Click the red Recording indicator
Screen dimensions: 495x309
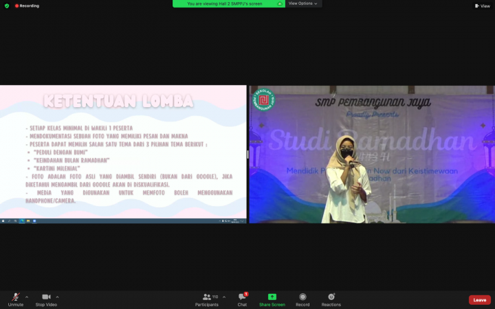[27, 5]
